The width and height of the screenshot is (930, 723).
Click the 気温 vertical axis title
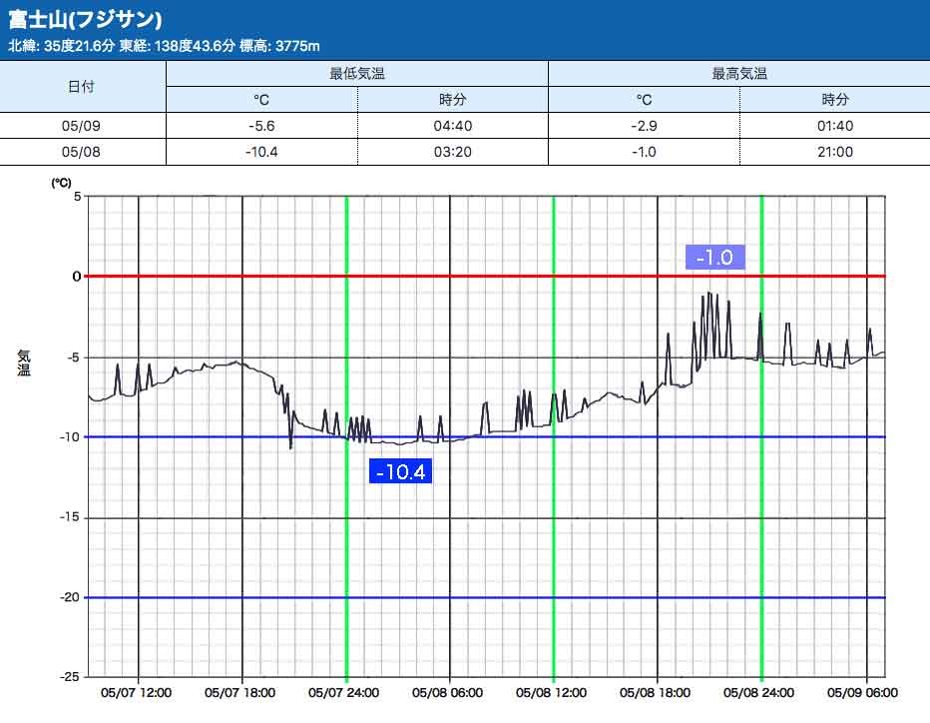coord(24,362)
